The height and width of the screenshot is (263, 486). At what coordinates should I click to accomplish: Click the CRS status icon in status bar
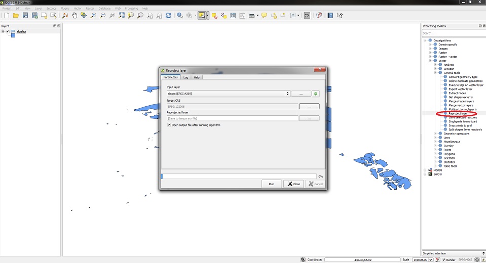click(477, 259)
